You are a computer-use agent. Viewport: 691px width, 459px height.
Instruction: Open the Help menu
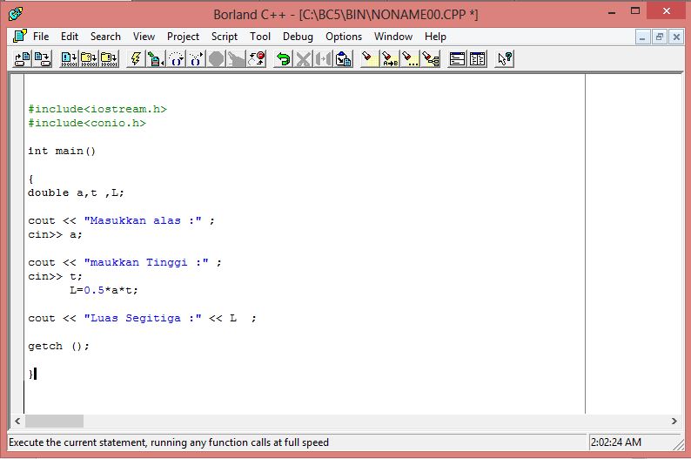(x=435, y=37)
